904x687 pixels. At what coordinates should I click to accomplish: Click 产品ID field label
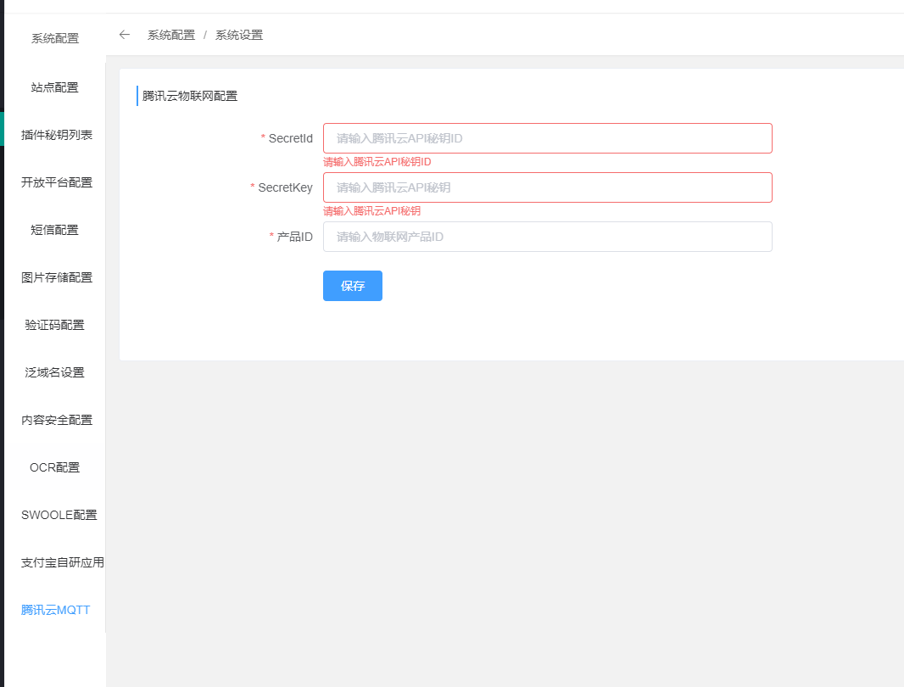pyautogui.click(x=294, y=237)
